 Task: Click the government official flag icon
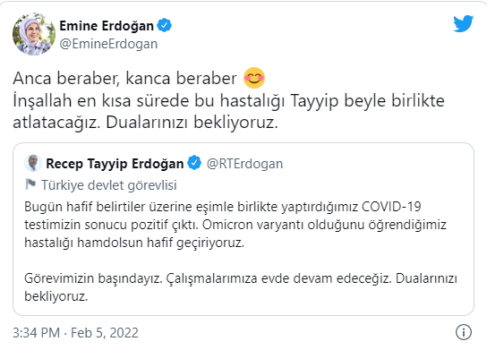click(x=30, y=184)
